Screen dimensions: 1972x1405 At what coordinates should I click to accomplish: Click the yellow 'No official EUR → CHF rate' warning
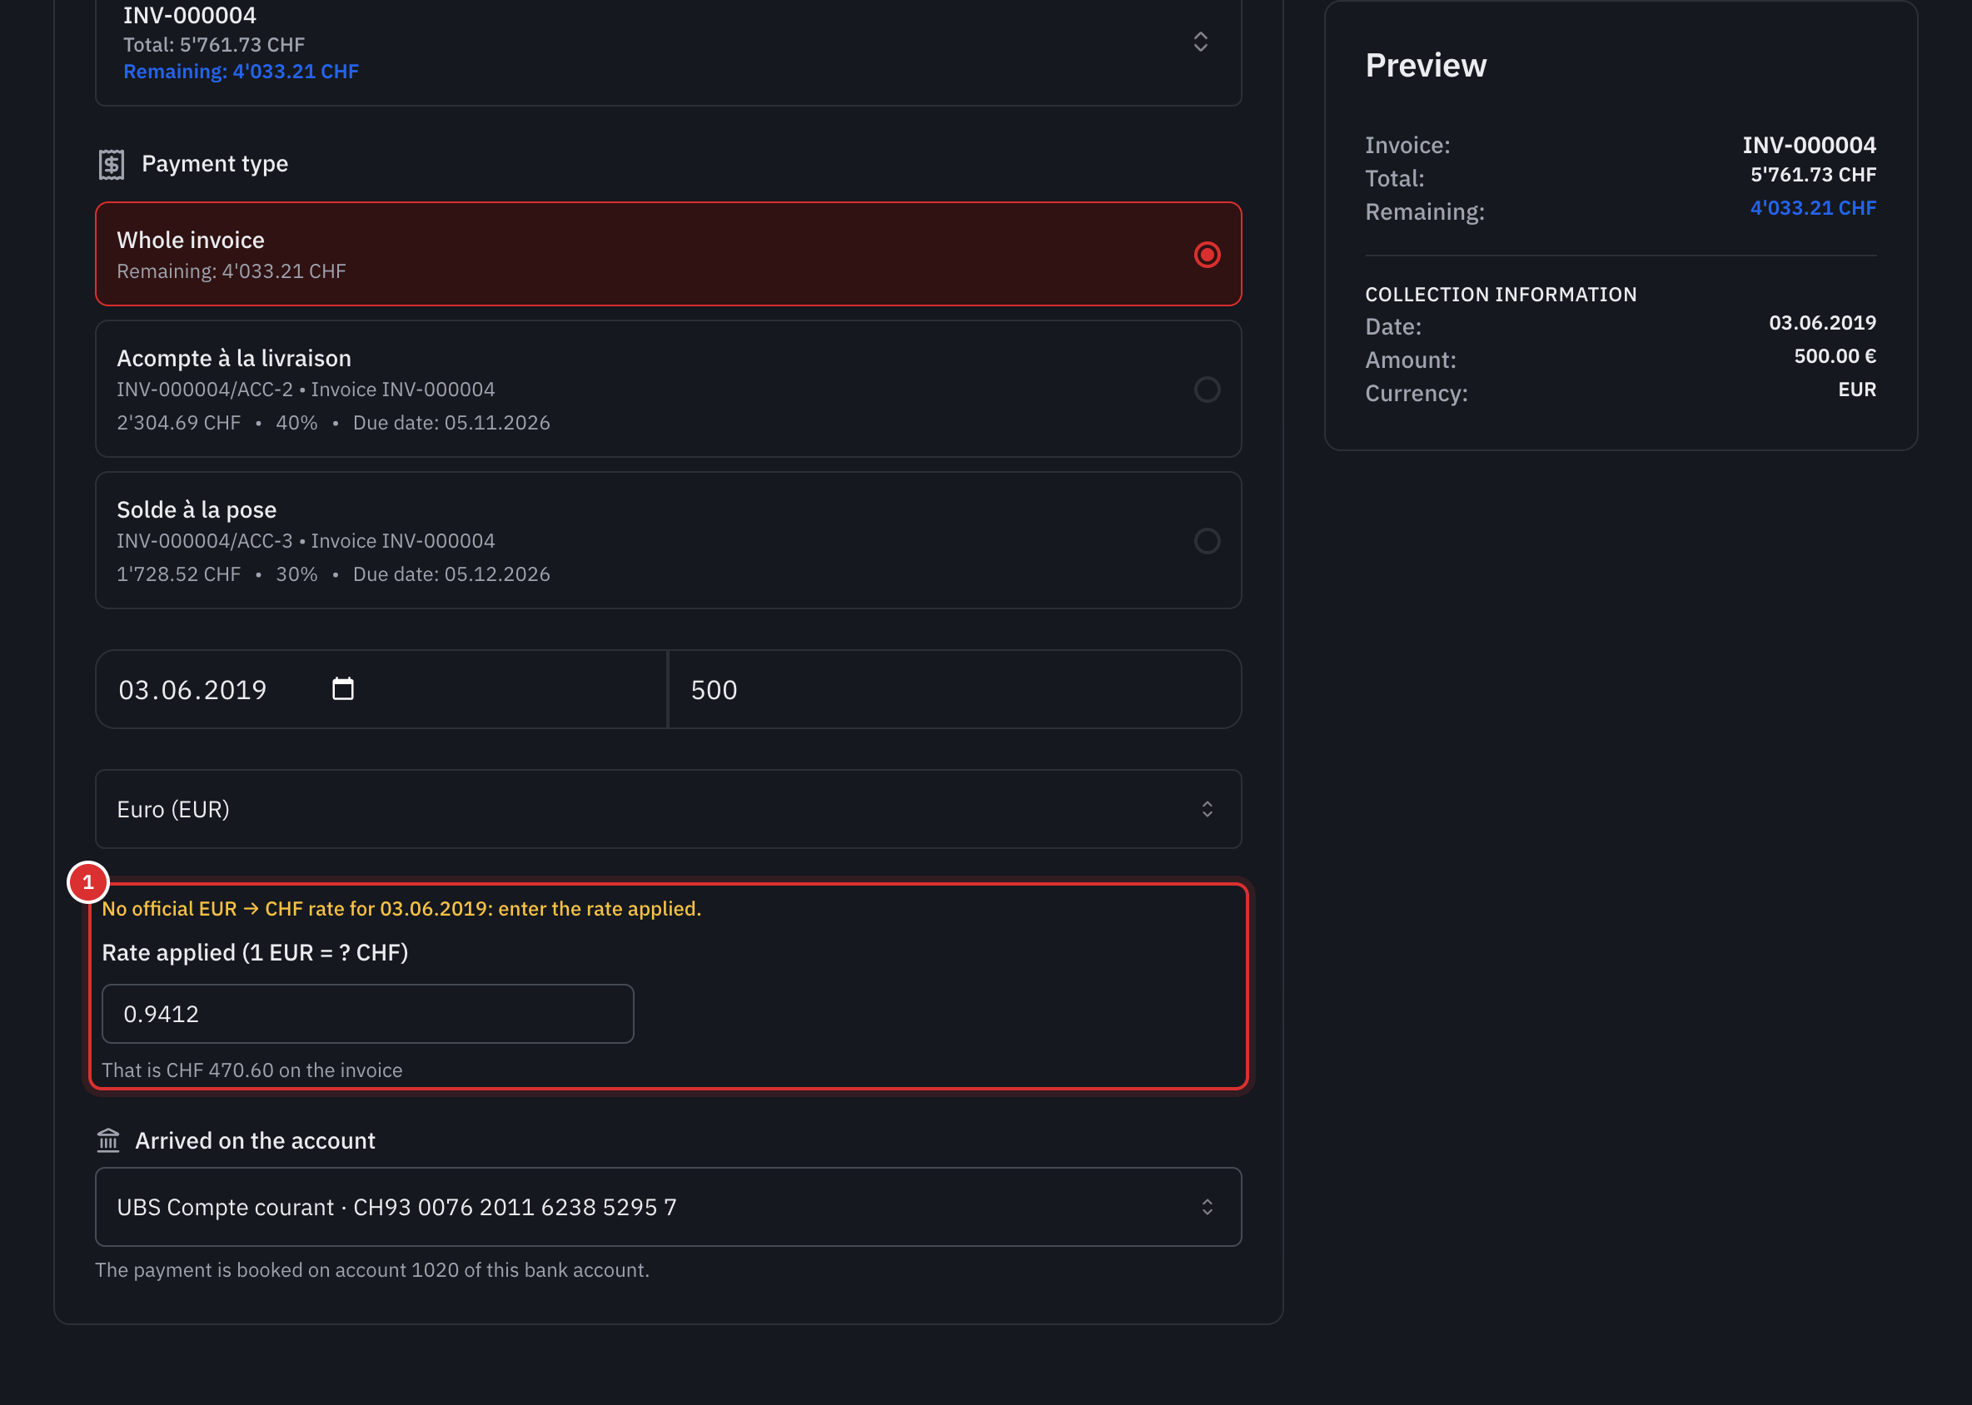click(x=401, y=908)
